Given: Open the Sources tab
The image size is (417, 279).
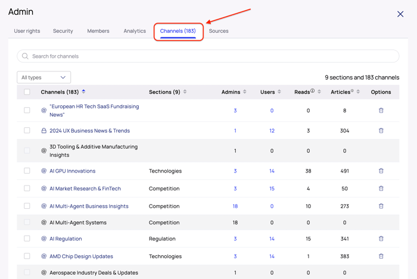Looking at the screenshot, I should tap(219, 31).
